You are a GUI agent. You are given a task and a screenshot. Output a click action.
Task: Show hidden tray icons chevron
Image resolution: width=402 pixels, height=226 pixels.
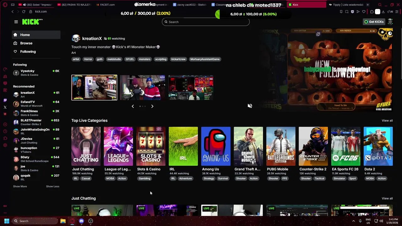click(353, 221)
